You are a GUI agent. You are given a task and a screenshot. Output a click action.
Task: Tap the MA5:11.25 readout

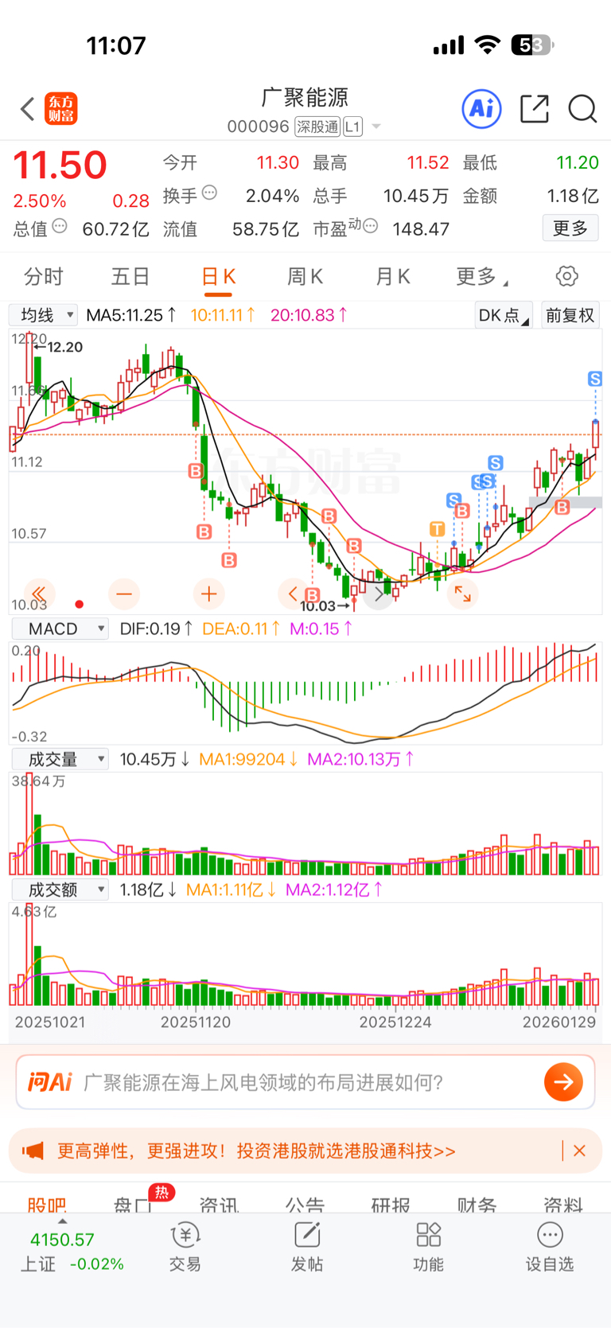tap(132, 315)
